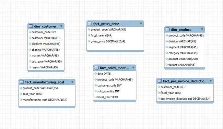The width and height of the screenshot is (223, 129).
Task: Click the fact_gross_price table icon
Action: pyautogui.click(x=90, y=23)
